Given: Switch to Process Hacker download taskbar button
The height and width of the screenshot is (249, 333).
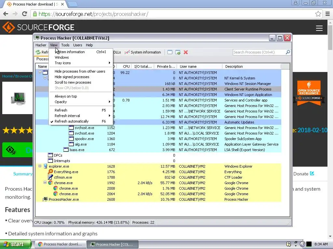Looking at the screenshot, I should click(x=60, y=244).
